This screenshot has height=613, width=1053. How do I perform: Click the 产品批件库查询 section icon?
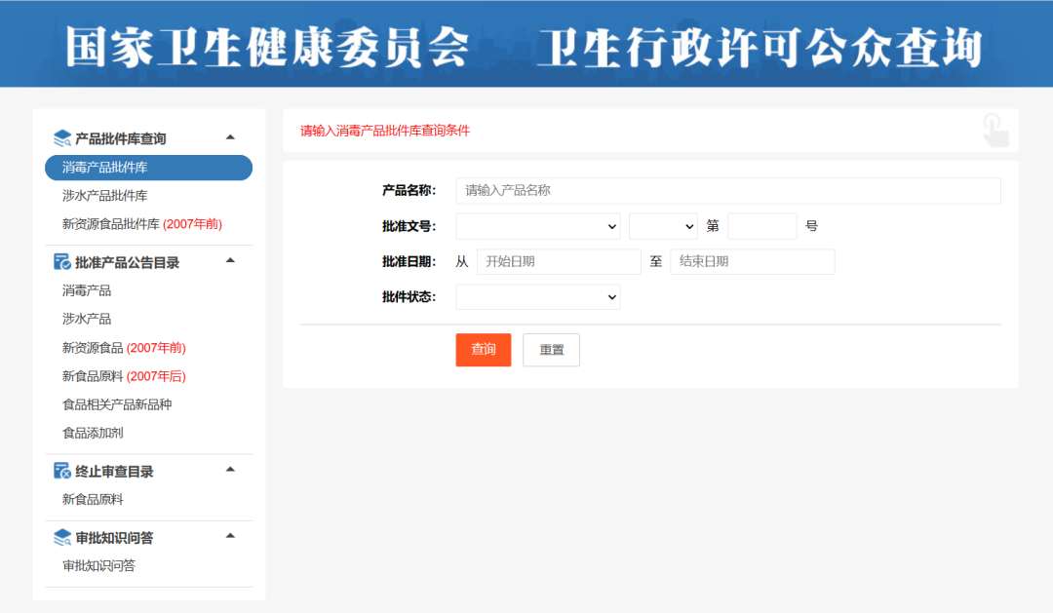(62, 138)
